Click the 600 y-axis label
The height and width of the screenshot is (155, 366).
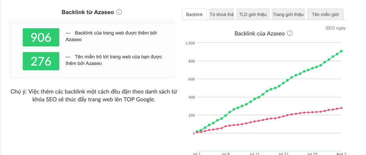(192, 79)
